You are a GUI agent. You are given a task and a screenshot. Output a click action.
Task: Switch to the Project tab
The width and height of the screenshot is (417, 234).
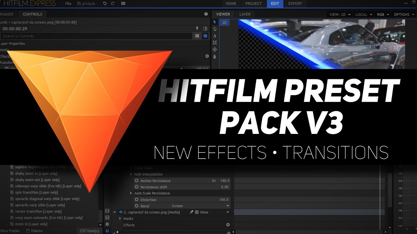pyautogui.click(x=253, y=4)
